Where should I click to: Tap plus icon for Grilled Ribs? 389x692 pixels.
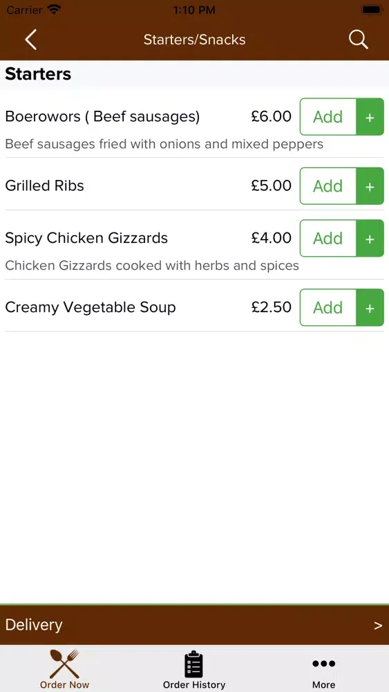pyautogui.click(x=370, y=186)
